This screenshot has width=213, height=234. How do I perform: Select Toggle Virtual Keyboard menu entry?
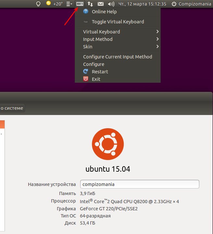118,22
